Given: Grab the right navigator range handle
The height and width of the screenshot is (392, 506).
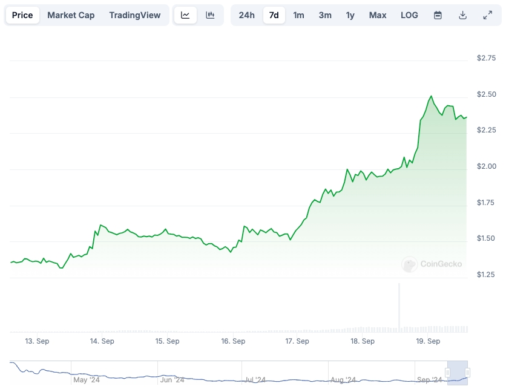Looking at the screenshot, I should tap(467, 373).
